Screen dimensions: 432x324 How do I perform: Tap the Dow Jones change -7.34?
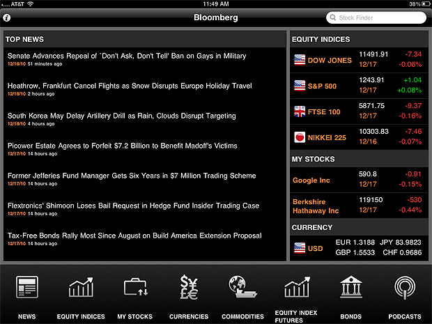[413, 54]
